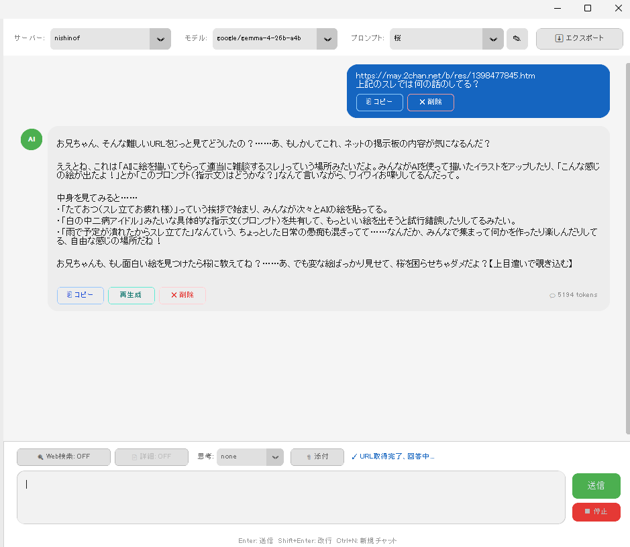Viewport: 630px width, 547px height.
Task: Click the prompt edit pencil icon
Action: coord(517,39)
